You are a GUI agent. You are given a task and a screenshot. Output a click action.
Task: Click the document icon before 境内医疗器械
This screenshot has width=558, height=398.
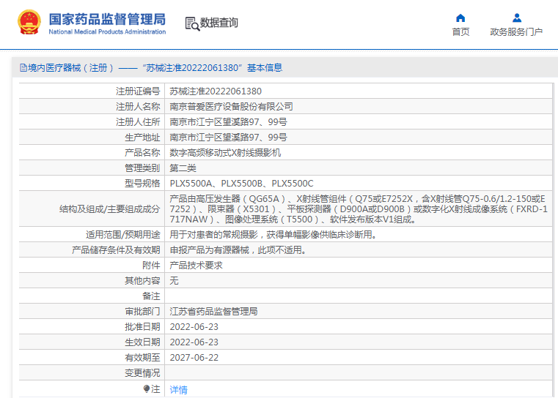[23, 68]
